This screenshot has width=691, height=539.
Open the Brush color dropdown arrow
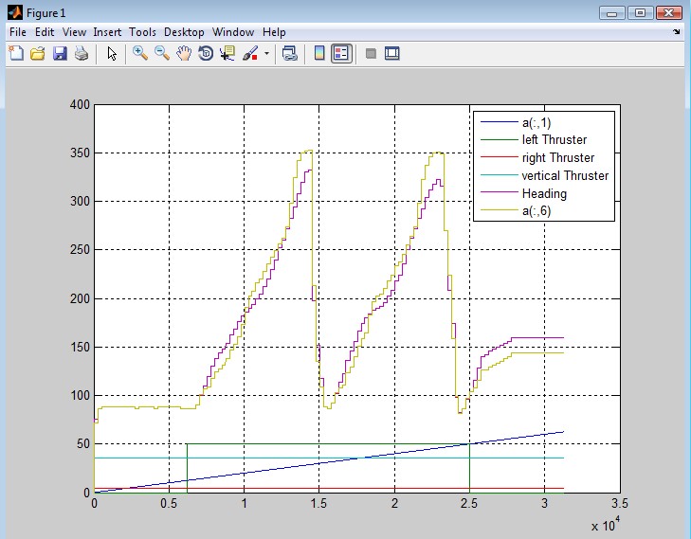coord(266,54)
